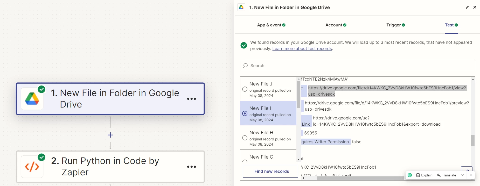480x186 pixels.
Task: Select the New File G record
Action: tap(268, 156)
